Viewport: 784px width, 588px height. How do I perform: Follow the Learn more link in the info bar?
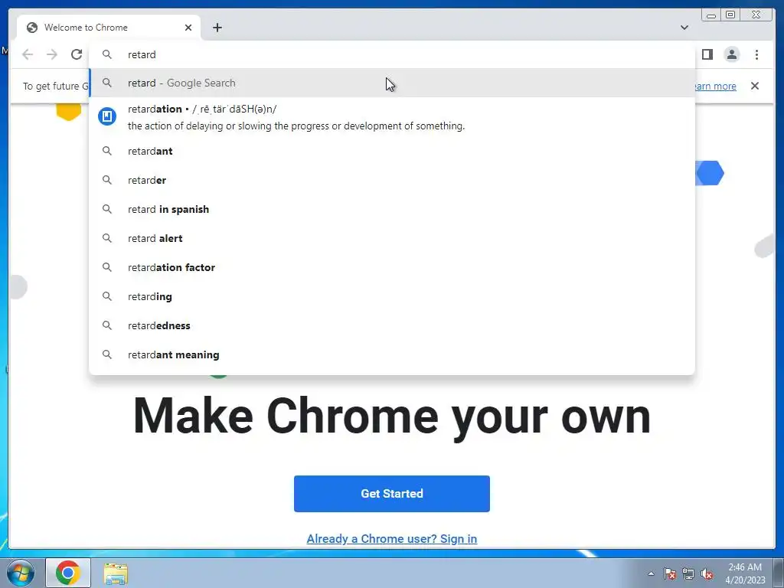click(715, 86)
